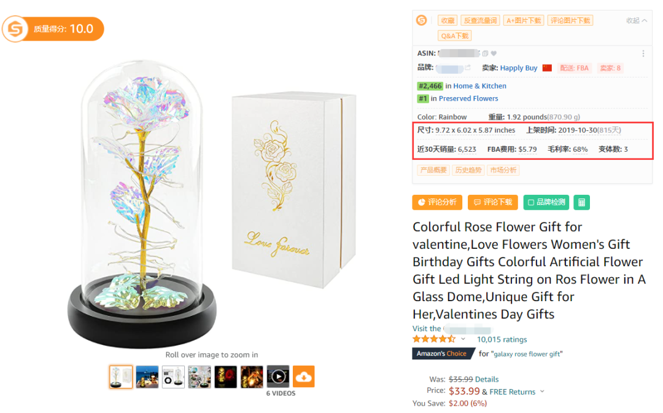The width and height of the screenshot is (663, 413).
Task: Expand the star rating breakdown dropdown
Action: pos(463,339)
